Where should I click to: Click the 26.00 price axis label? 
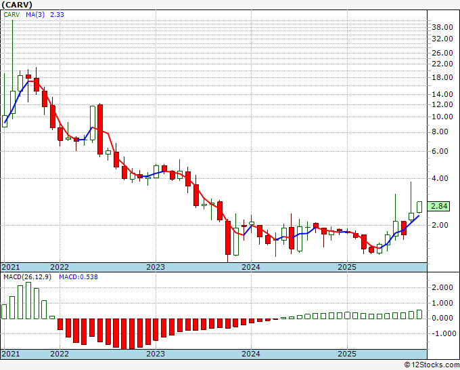click(x=442, y=53)
